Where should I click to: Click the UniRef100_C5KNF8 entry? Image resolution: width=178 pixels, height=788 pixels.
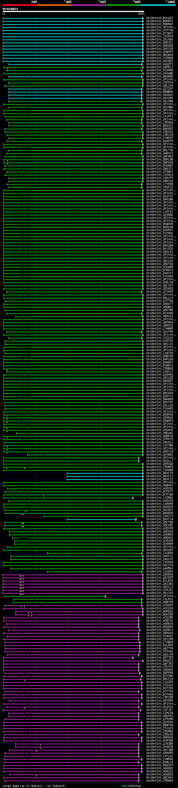(x=160, y=467)
